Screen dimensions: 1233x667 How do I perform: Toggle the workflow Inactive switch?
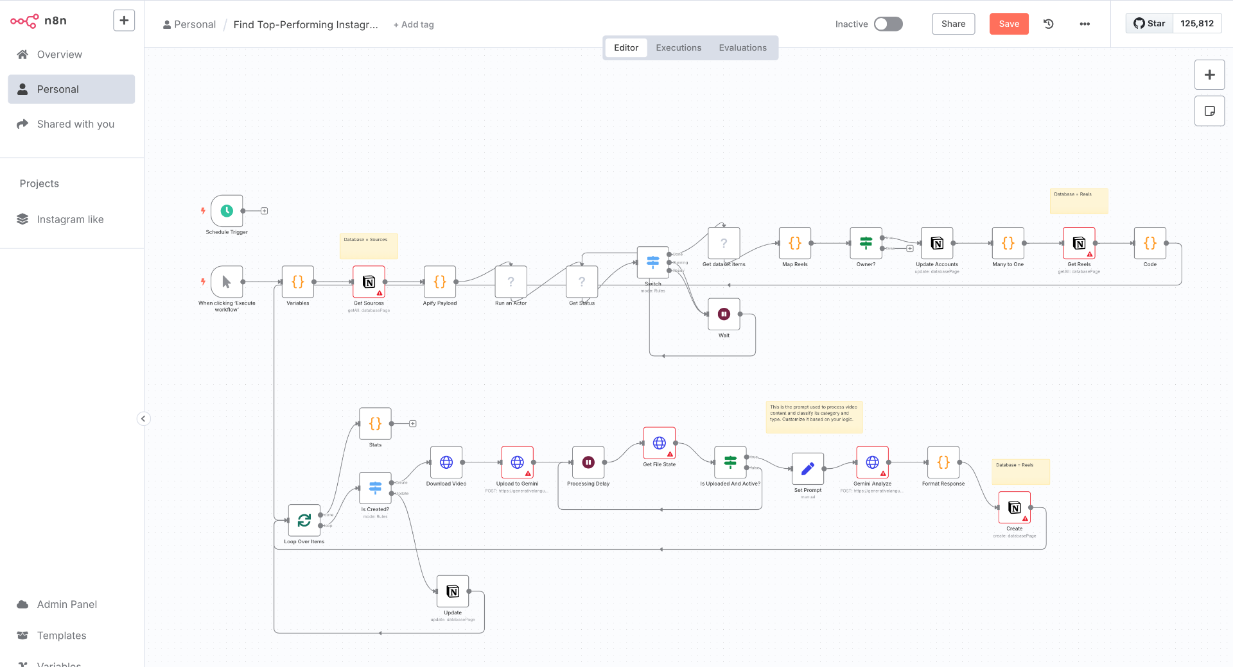point(888,24)
